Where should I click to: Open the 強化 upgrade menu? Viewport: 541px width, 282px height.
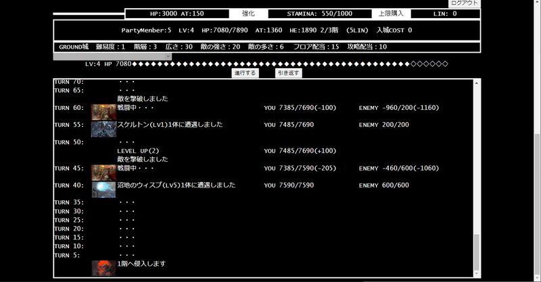tap(248, 13)
